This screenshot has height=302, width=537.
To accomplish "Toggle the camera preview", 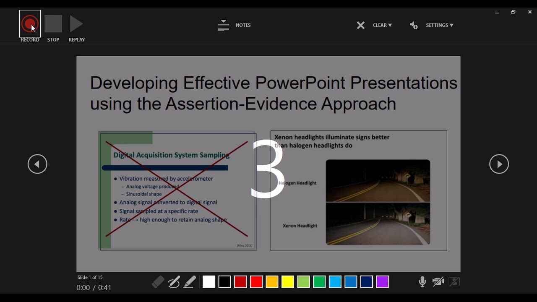I will coord(454,282).
